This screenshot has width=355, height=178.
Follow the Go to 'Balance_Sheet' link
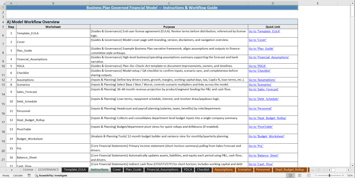[x=263, y=155]
